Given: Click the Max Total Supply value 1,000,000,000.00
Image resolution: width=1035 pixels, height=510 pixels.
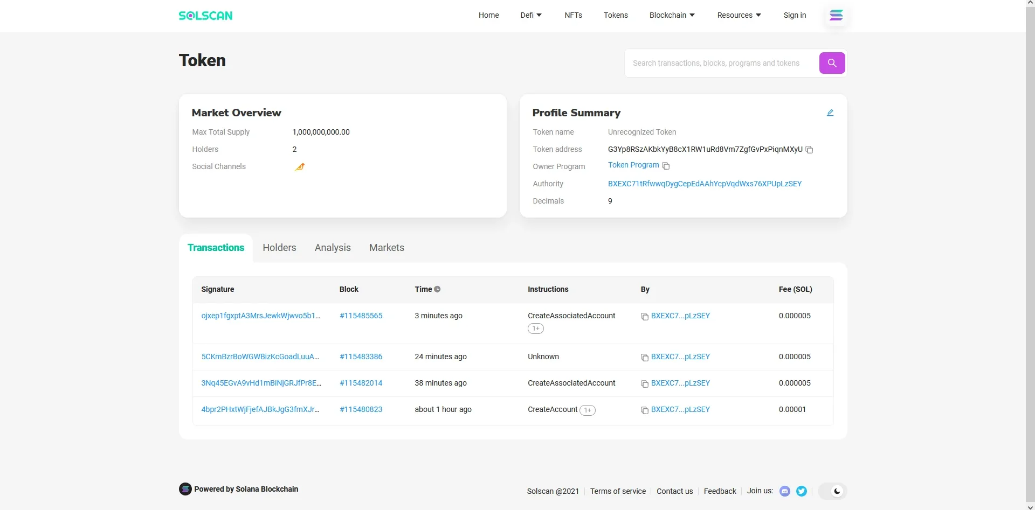Looking at the screenshot, I should [x=321, y=132].
